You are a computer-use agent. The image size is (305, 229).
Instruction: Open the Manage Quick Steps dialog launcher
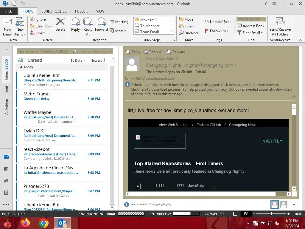point(174,40)
